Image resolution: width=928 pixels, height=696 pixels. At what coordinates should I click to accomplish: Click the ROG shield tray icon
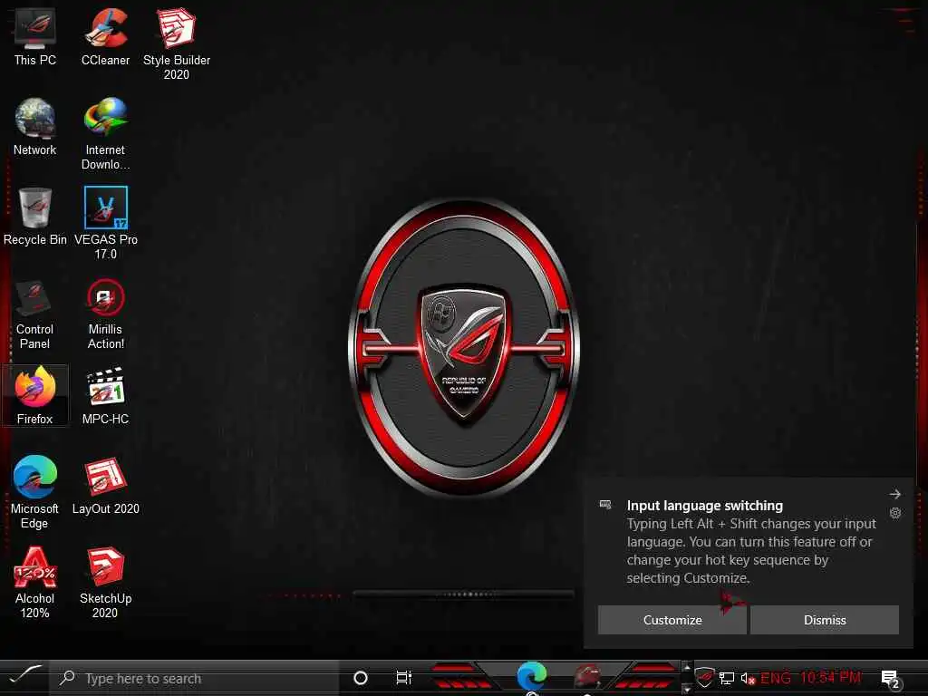(x=704, y=677)
